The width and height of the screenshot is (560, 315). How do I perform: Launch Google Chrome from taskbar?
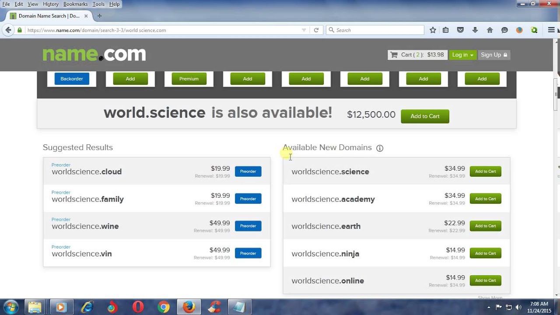pos(164,307)
